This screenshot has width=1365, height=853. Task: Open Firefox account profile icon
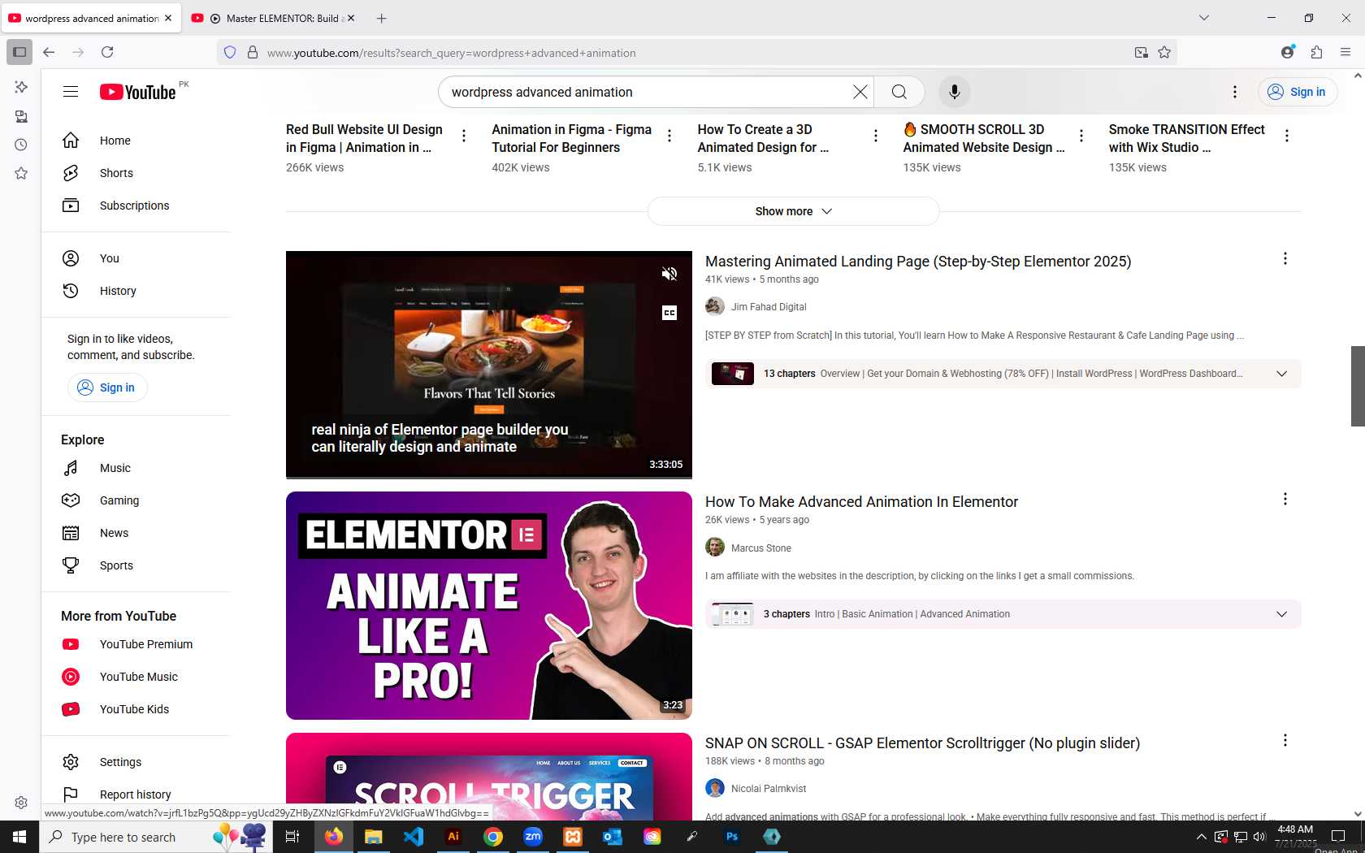(1287, 52)
